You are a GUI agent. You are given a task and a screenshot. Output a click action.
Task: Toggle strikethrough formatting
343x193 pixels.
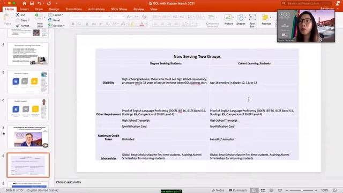click(x=94, y=24)
